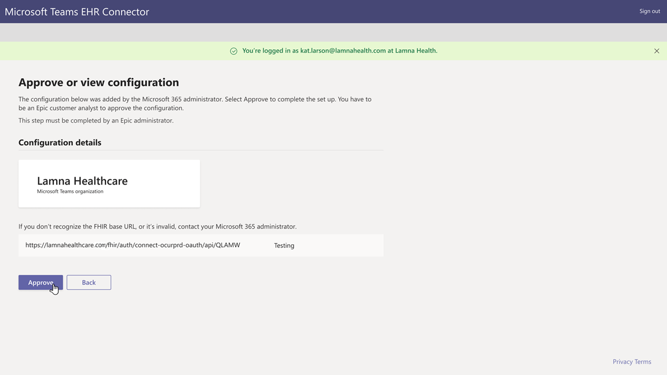The image size is (667, 375).
Task: Dismiss the logged-in notification banner
Action: click(x=657, y=51)
